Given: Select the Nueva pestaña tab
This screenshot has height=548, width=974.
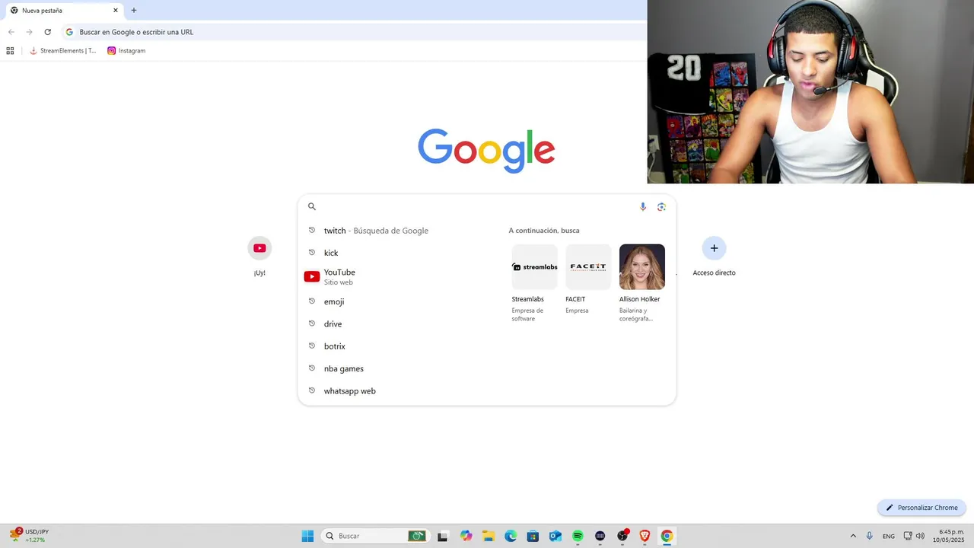Looking at the screenshot, I should click(64, 11).
